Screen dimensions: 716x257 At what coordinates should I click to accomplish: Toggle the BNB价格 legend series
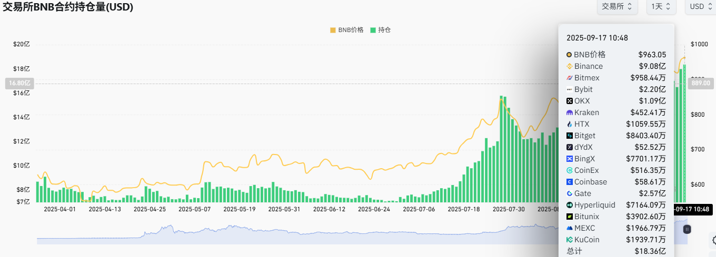(347, 30)
